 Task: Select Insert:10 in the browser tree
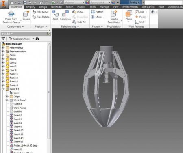point(18,130)
